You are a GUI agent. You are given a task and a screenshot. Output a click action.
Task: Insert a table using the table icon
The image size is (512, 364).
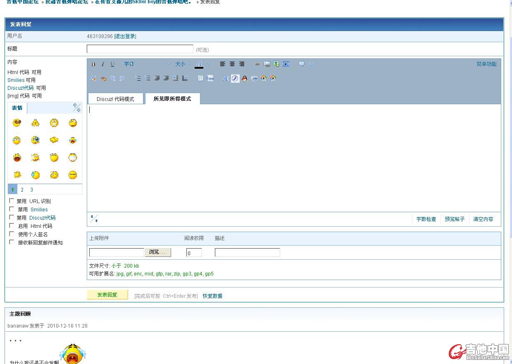pyautogui.click(x=200, y=79)
